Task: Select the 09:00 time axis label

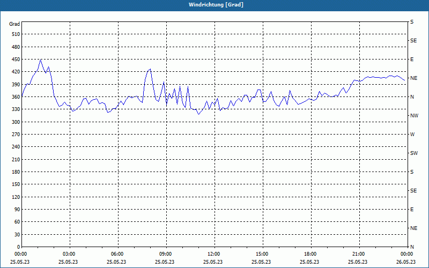Action: pos(166,254)
